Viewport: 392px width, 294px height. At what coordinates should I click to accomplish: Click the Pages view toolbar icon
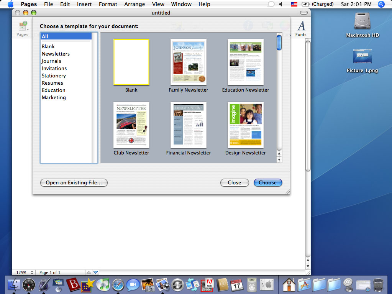[22, 26]
